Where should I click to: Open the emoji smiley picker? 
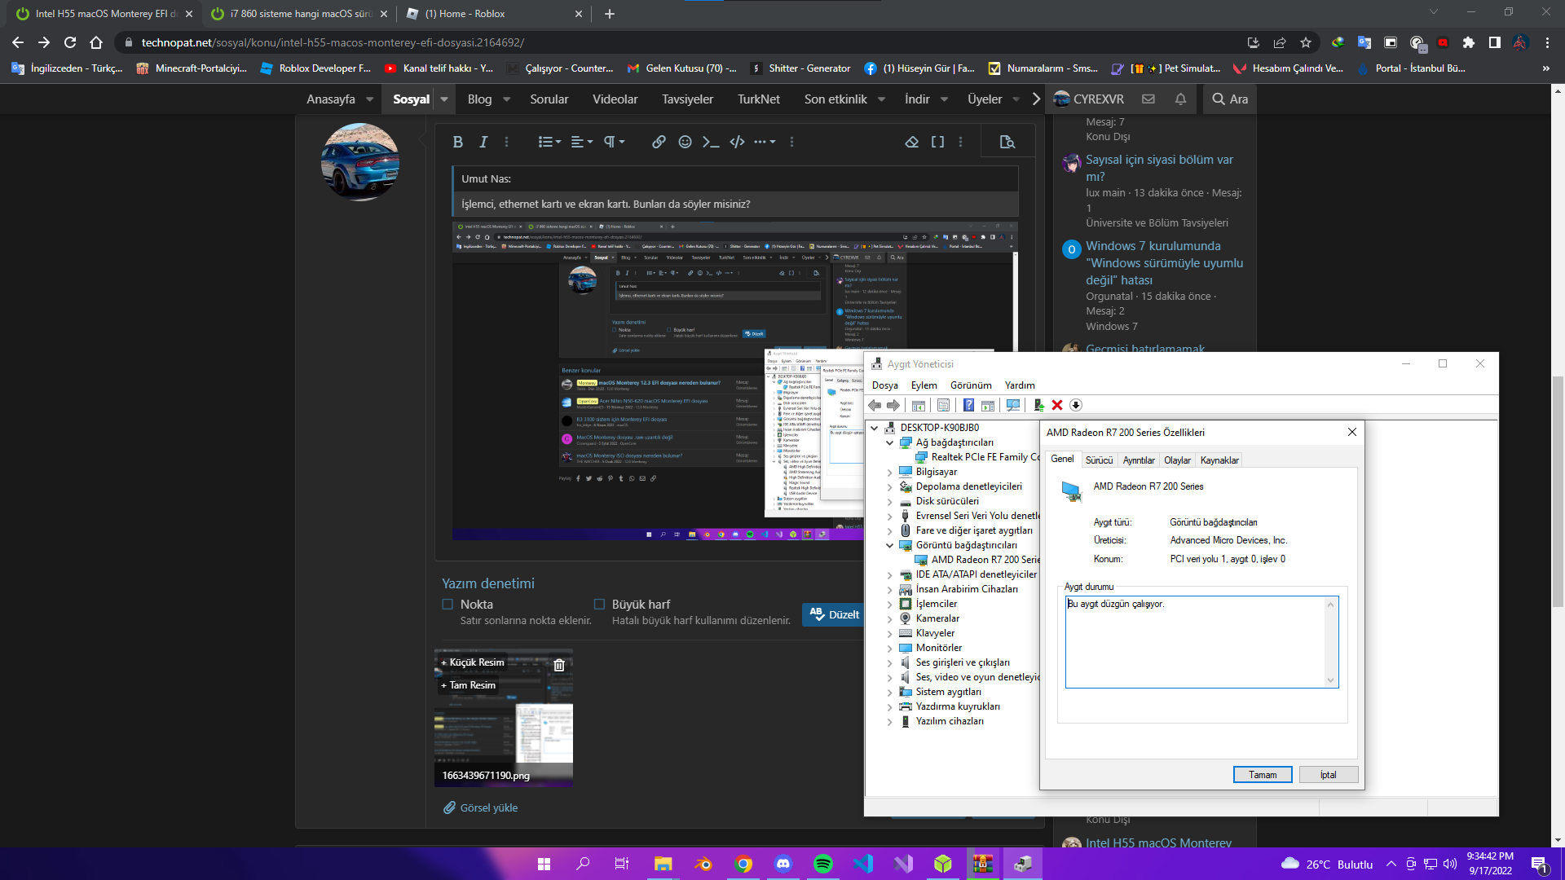point(685,142)
